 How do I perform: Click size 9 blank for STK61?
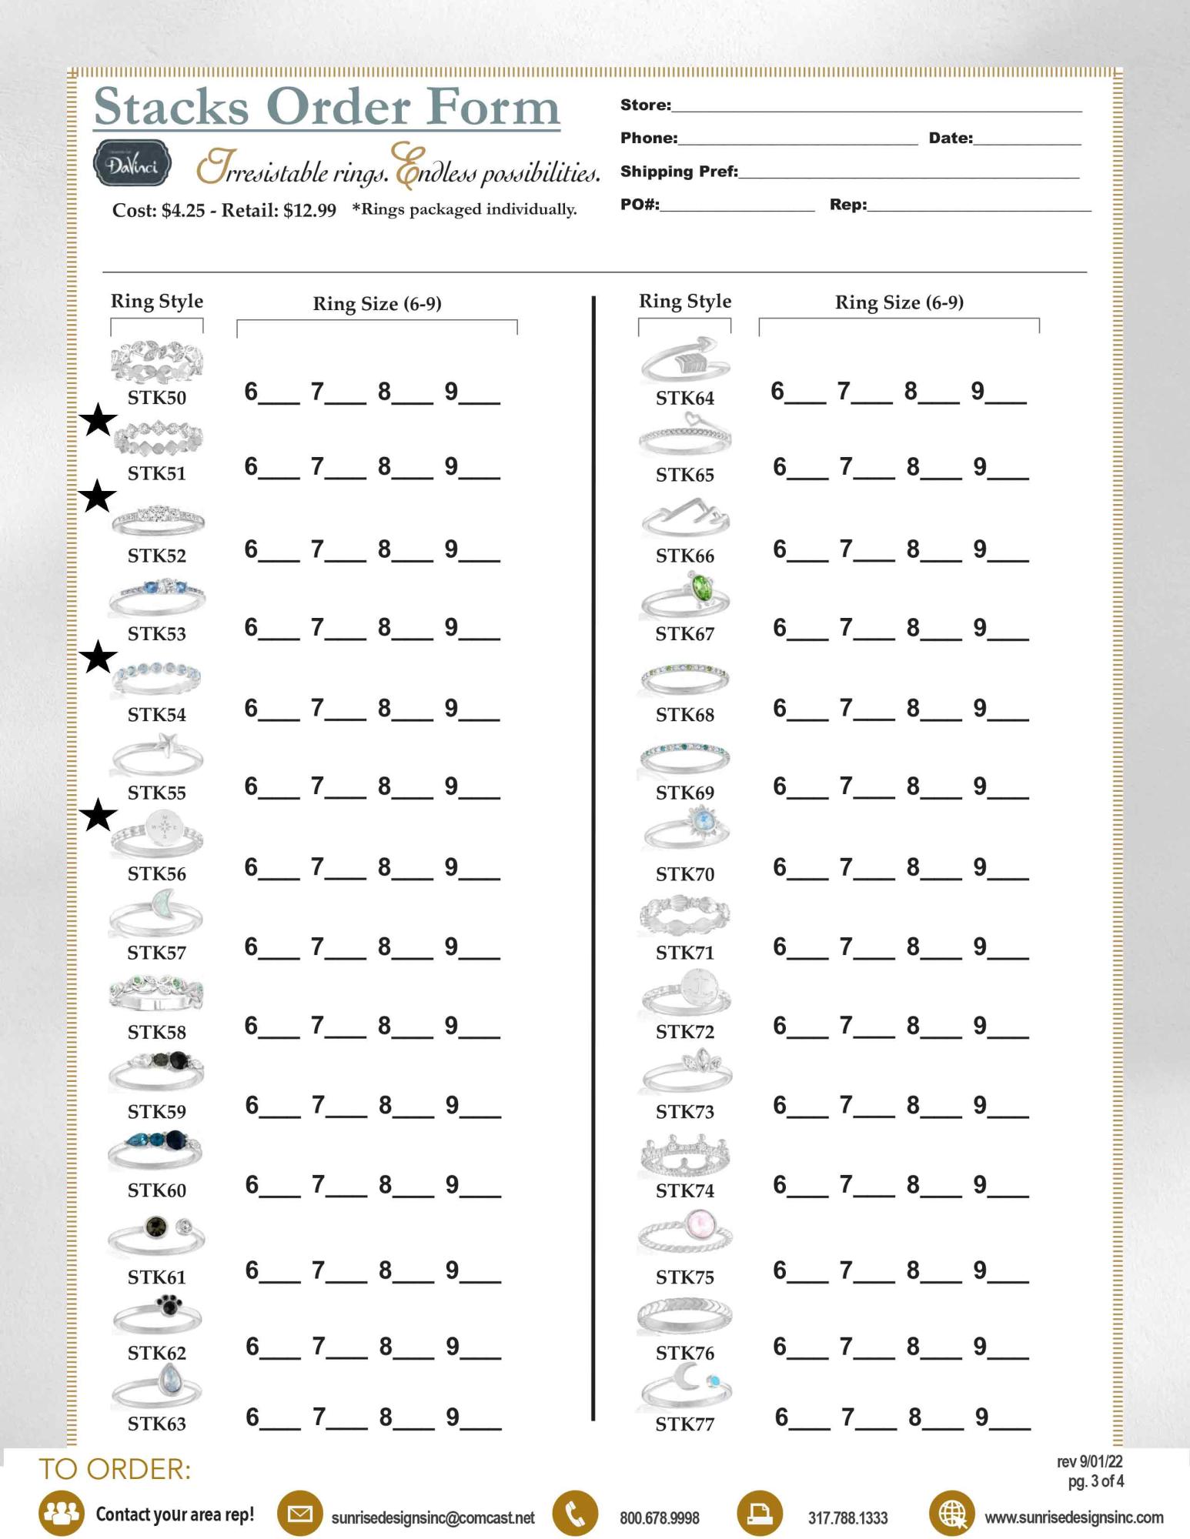tap(481, 1273)
